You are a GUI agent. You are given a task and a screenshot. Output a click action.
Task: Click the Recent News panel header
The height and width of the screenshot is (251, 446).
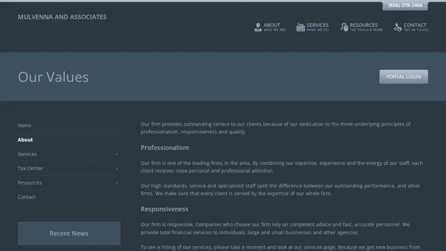coord(69,233)
